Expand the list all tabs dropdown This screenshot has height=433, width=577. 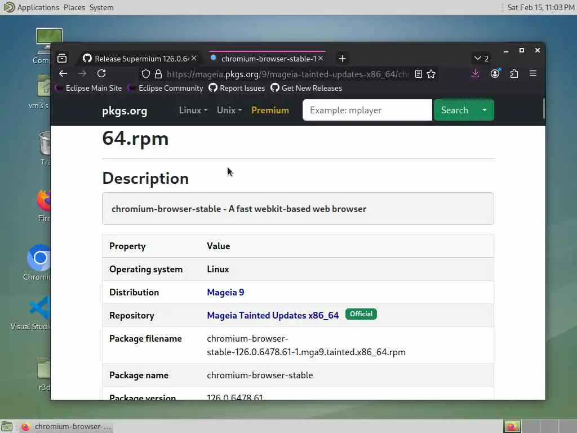(x=481, y=59)
